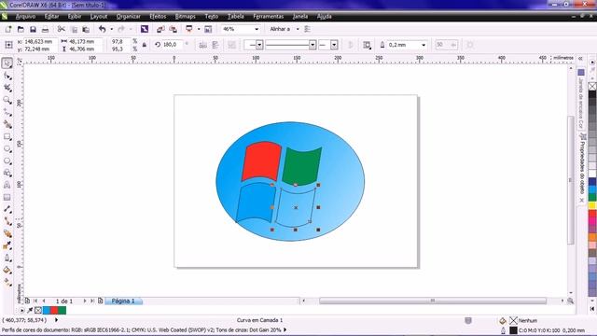Open the outline width 0,2 mm dropdown
This screenshot has width=597, height=336.
click(423, 45)
